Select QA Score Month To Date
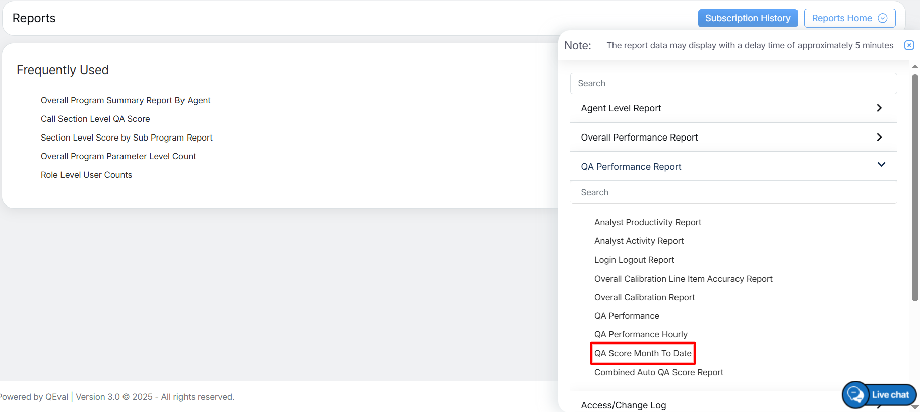The image size is (920, 412). [643, 353]
